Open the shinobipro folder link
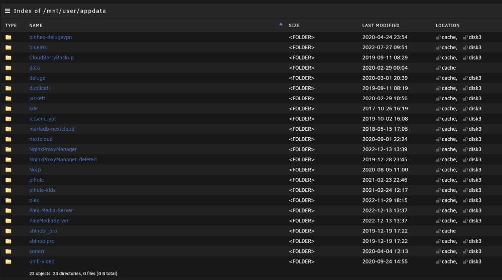The height and width of the screenshot is (280, 502). pyautogui.click(x=42, y=241)
